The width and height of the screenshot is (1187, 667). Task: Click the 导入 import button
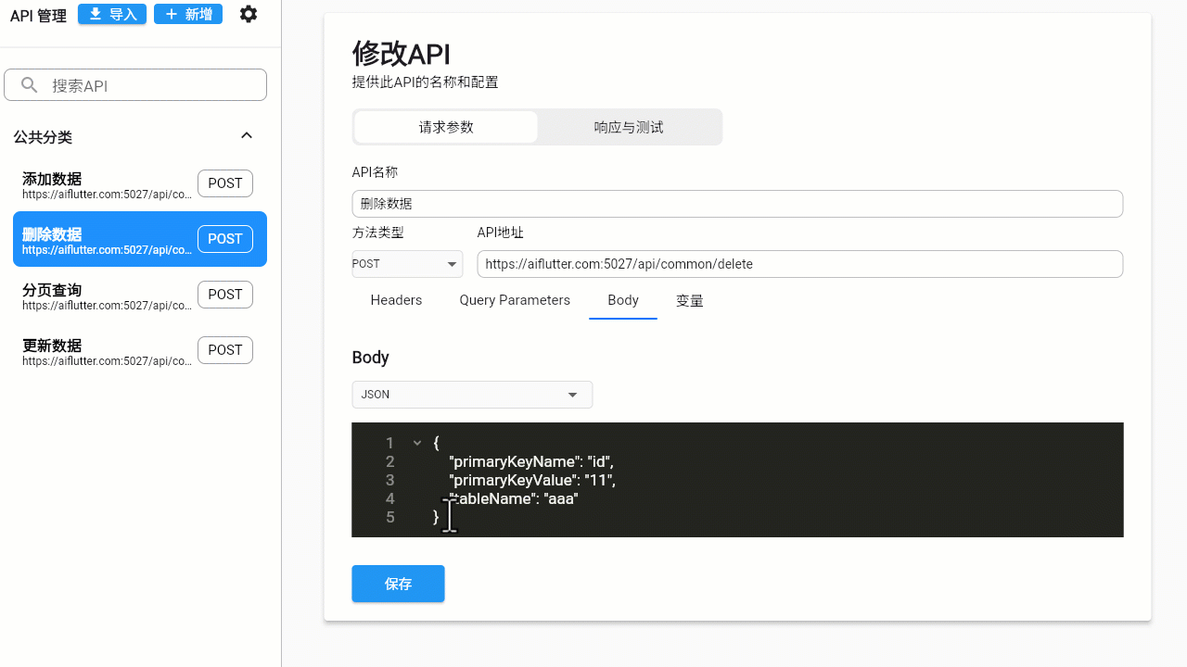112,14
